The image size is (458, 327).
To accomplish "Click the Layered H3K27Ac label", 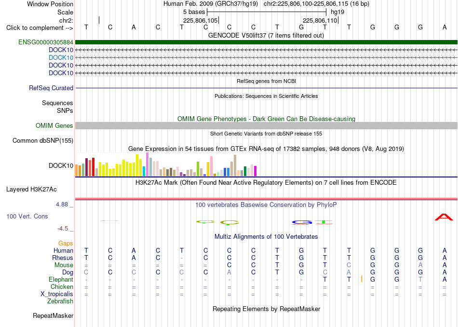I will pyautogui.click(x=31, y=190).
